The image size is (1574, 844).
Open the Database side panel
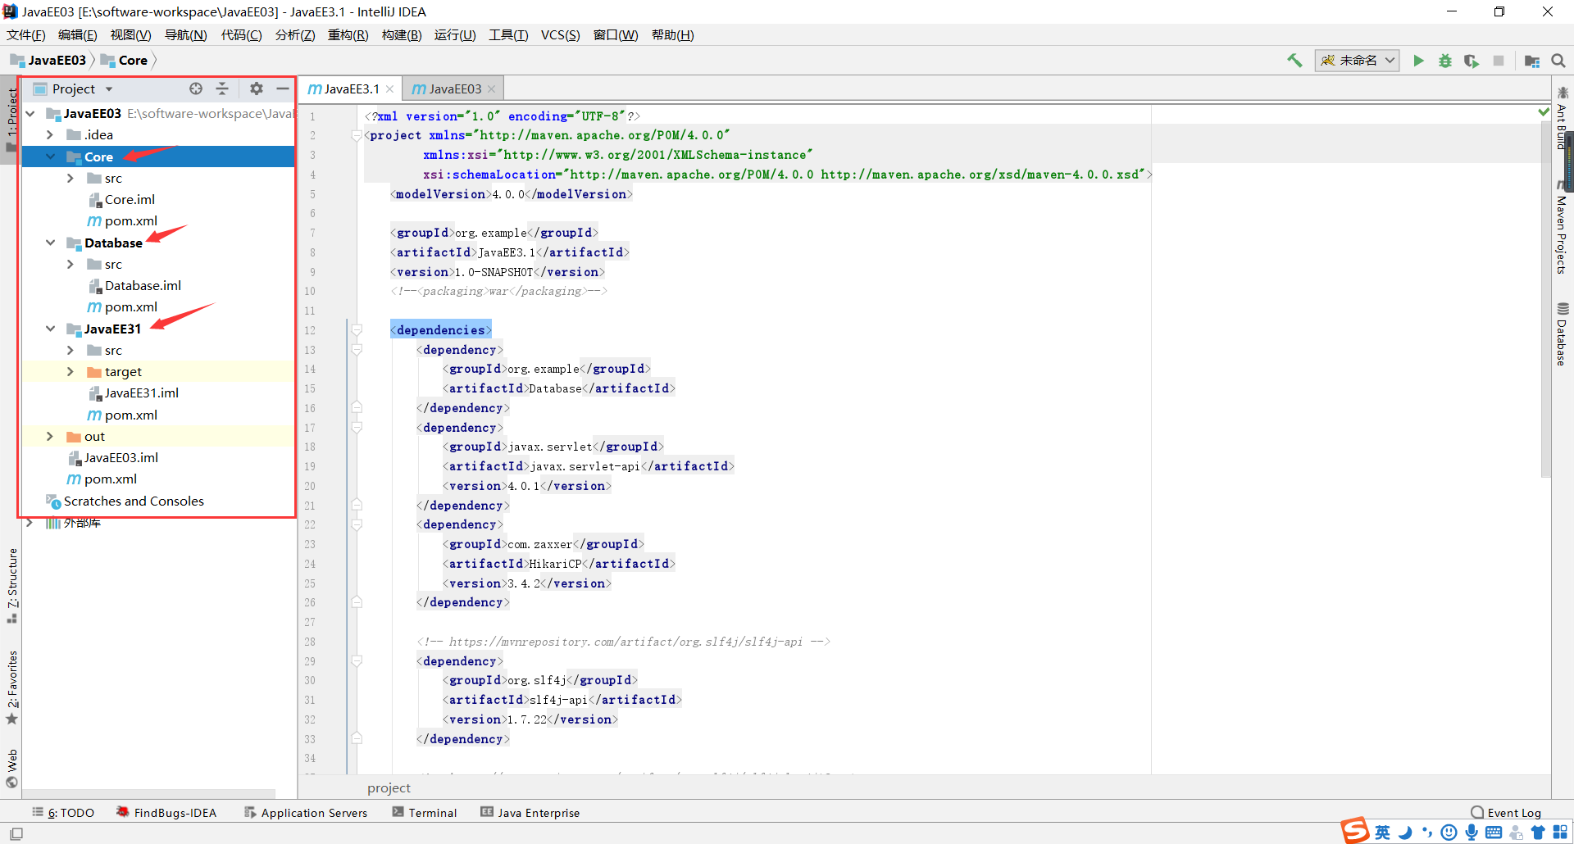coord(1562,334)
